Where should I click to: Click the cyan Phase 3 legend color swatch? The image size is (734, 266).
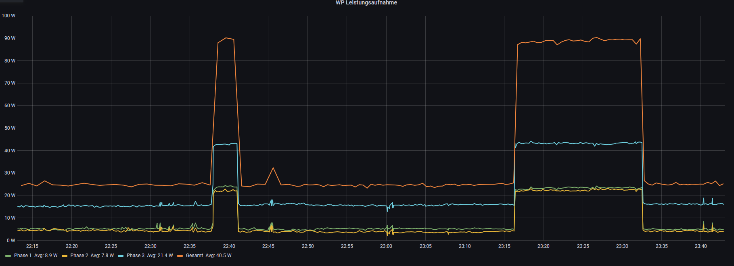(x=121, y=256)
